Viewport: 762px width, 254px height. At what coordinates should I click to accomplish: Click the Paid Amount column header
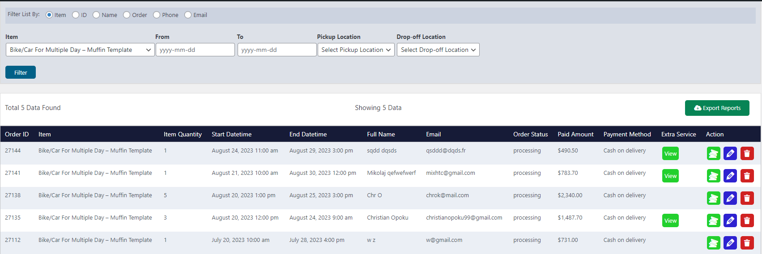(575, 134)
